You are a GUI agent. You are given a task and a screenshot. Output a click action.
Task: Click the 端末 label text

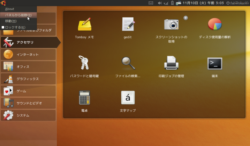pyautogui.click(x=215, y=76)
